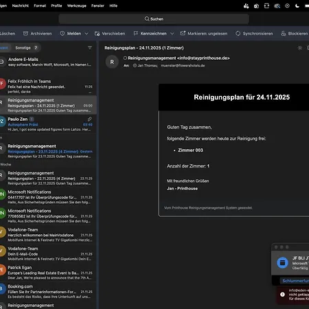Click the attachment paperclip on Paulo Zen email
The height and width of the screenshot is (309, 309).
[89, 119]
